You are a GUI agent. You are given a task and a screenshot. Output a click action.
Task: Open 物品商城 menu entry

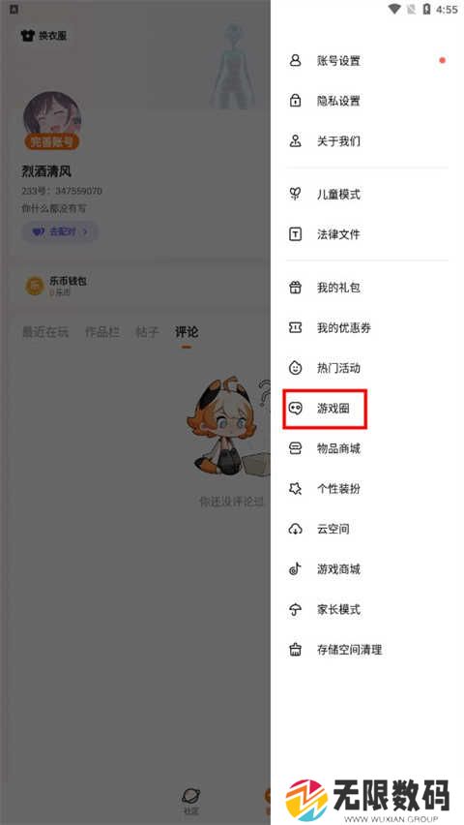point(367,448)
